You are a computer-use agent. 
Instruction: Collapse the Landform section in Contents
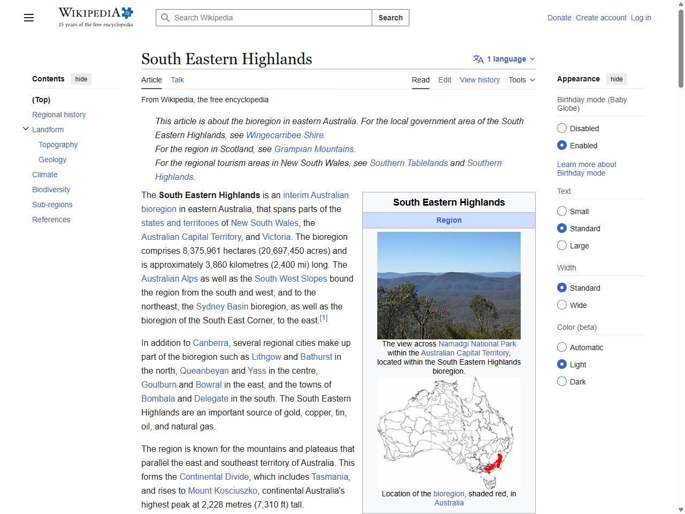[26, 128]
